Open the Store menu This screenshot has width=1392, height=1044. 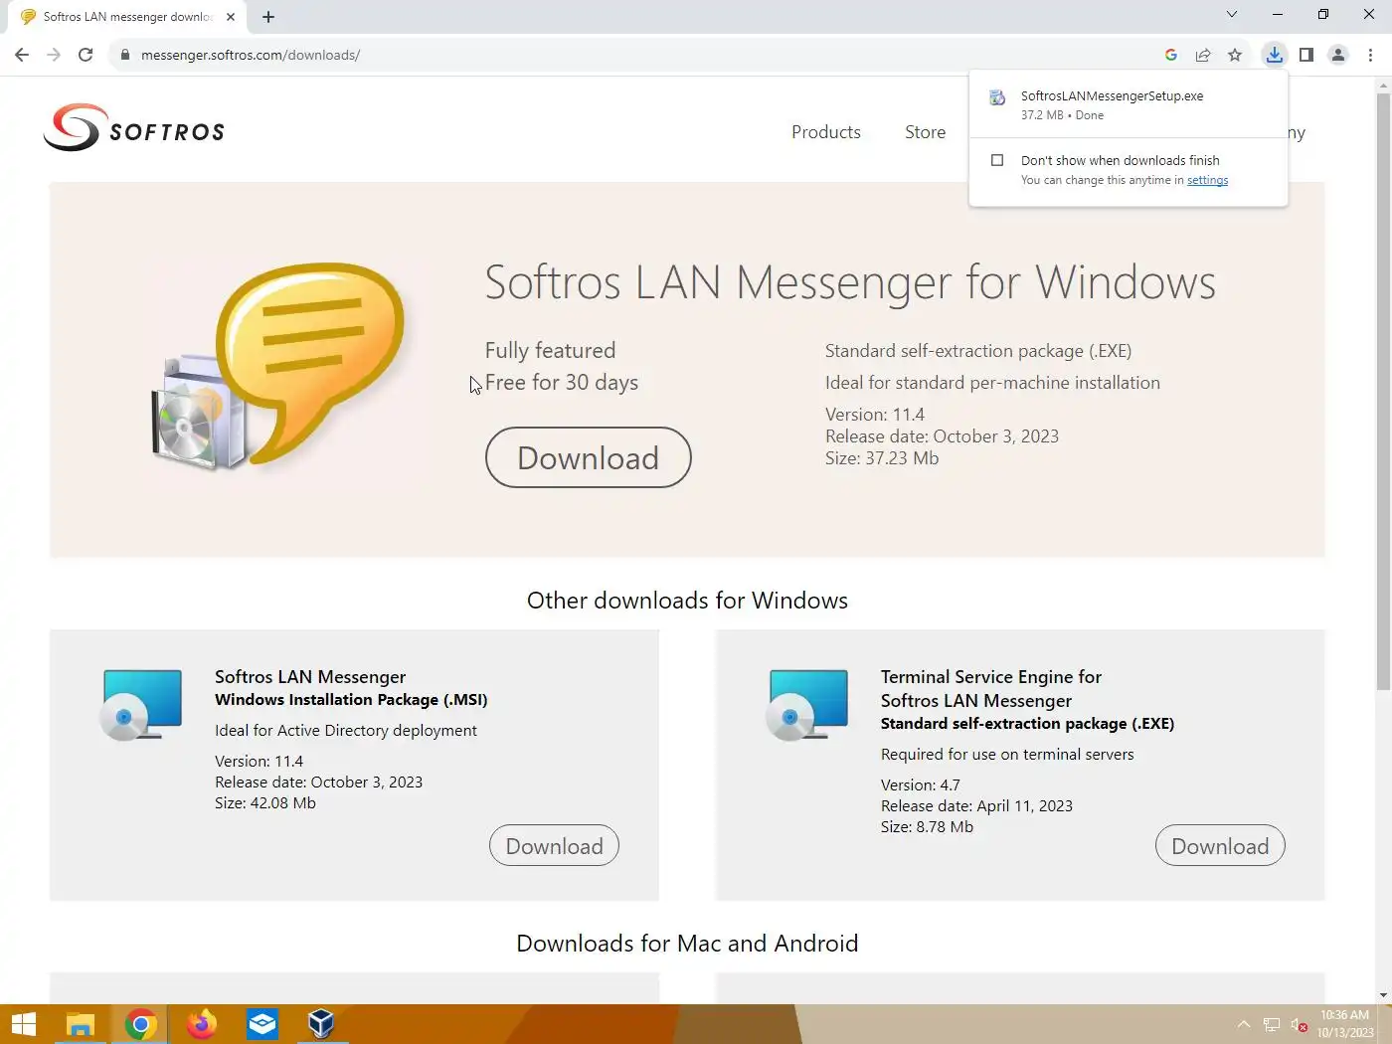pos(925,132)
